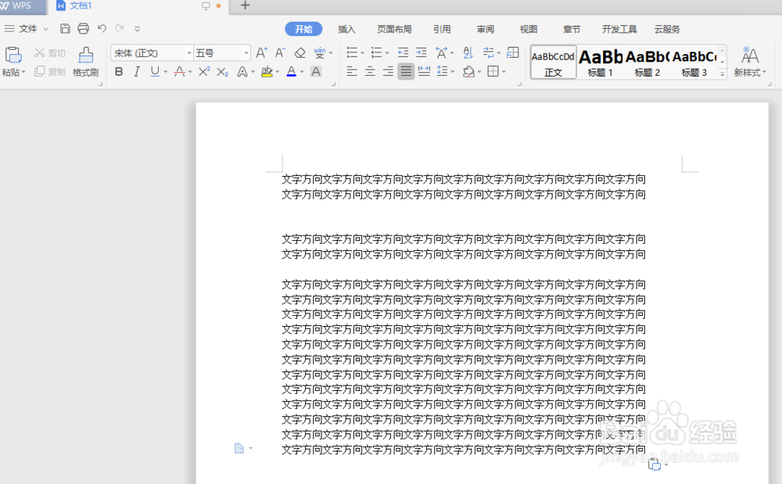This screenshot has height=484, width=782.
Task: Click the 复制 copy button
Action: point(50,72)
